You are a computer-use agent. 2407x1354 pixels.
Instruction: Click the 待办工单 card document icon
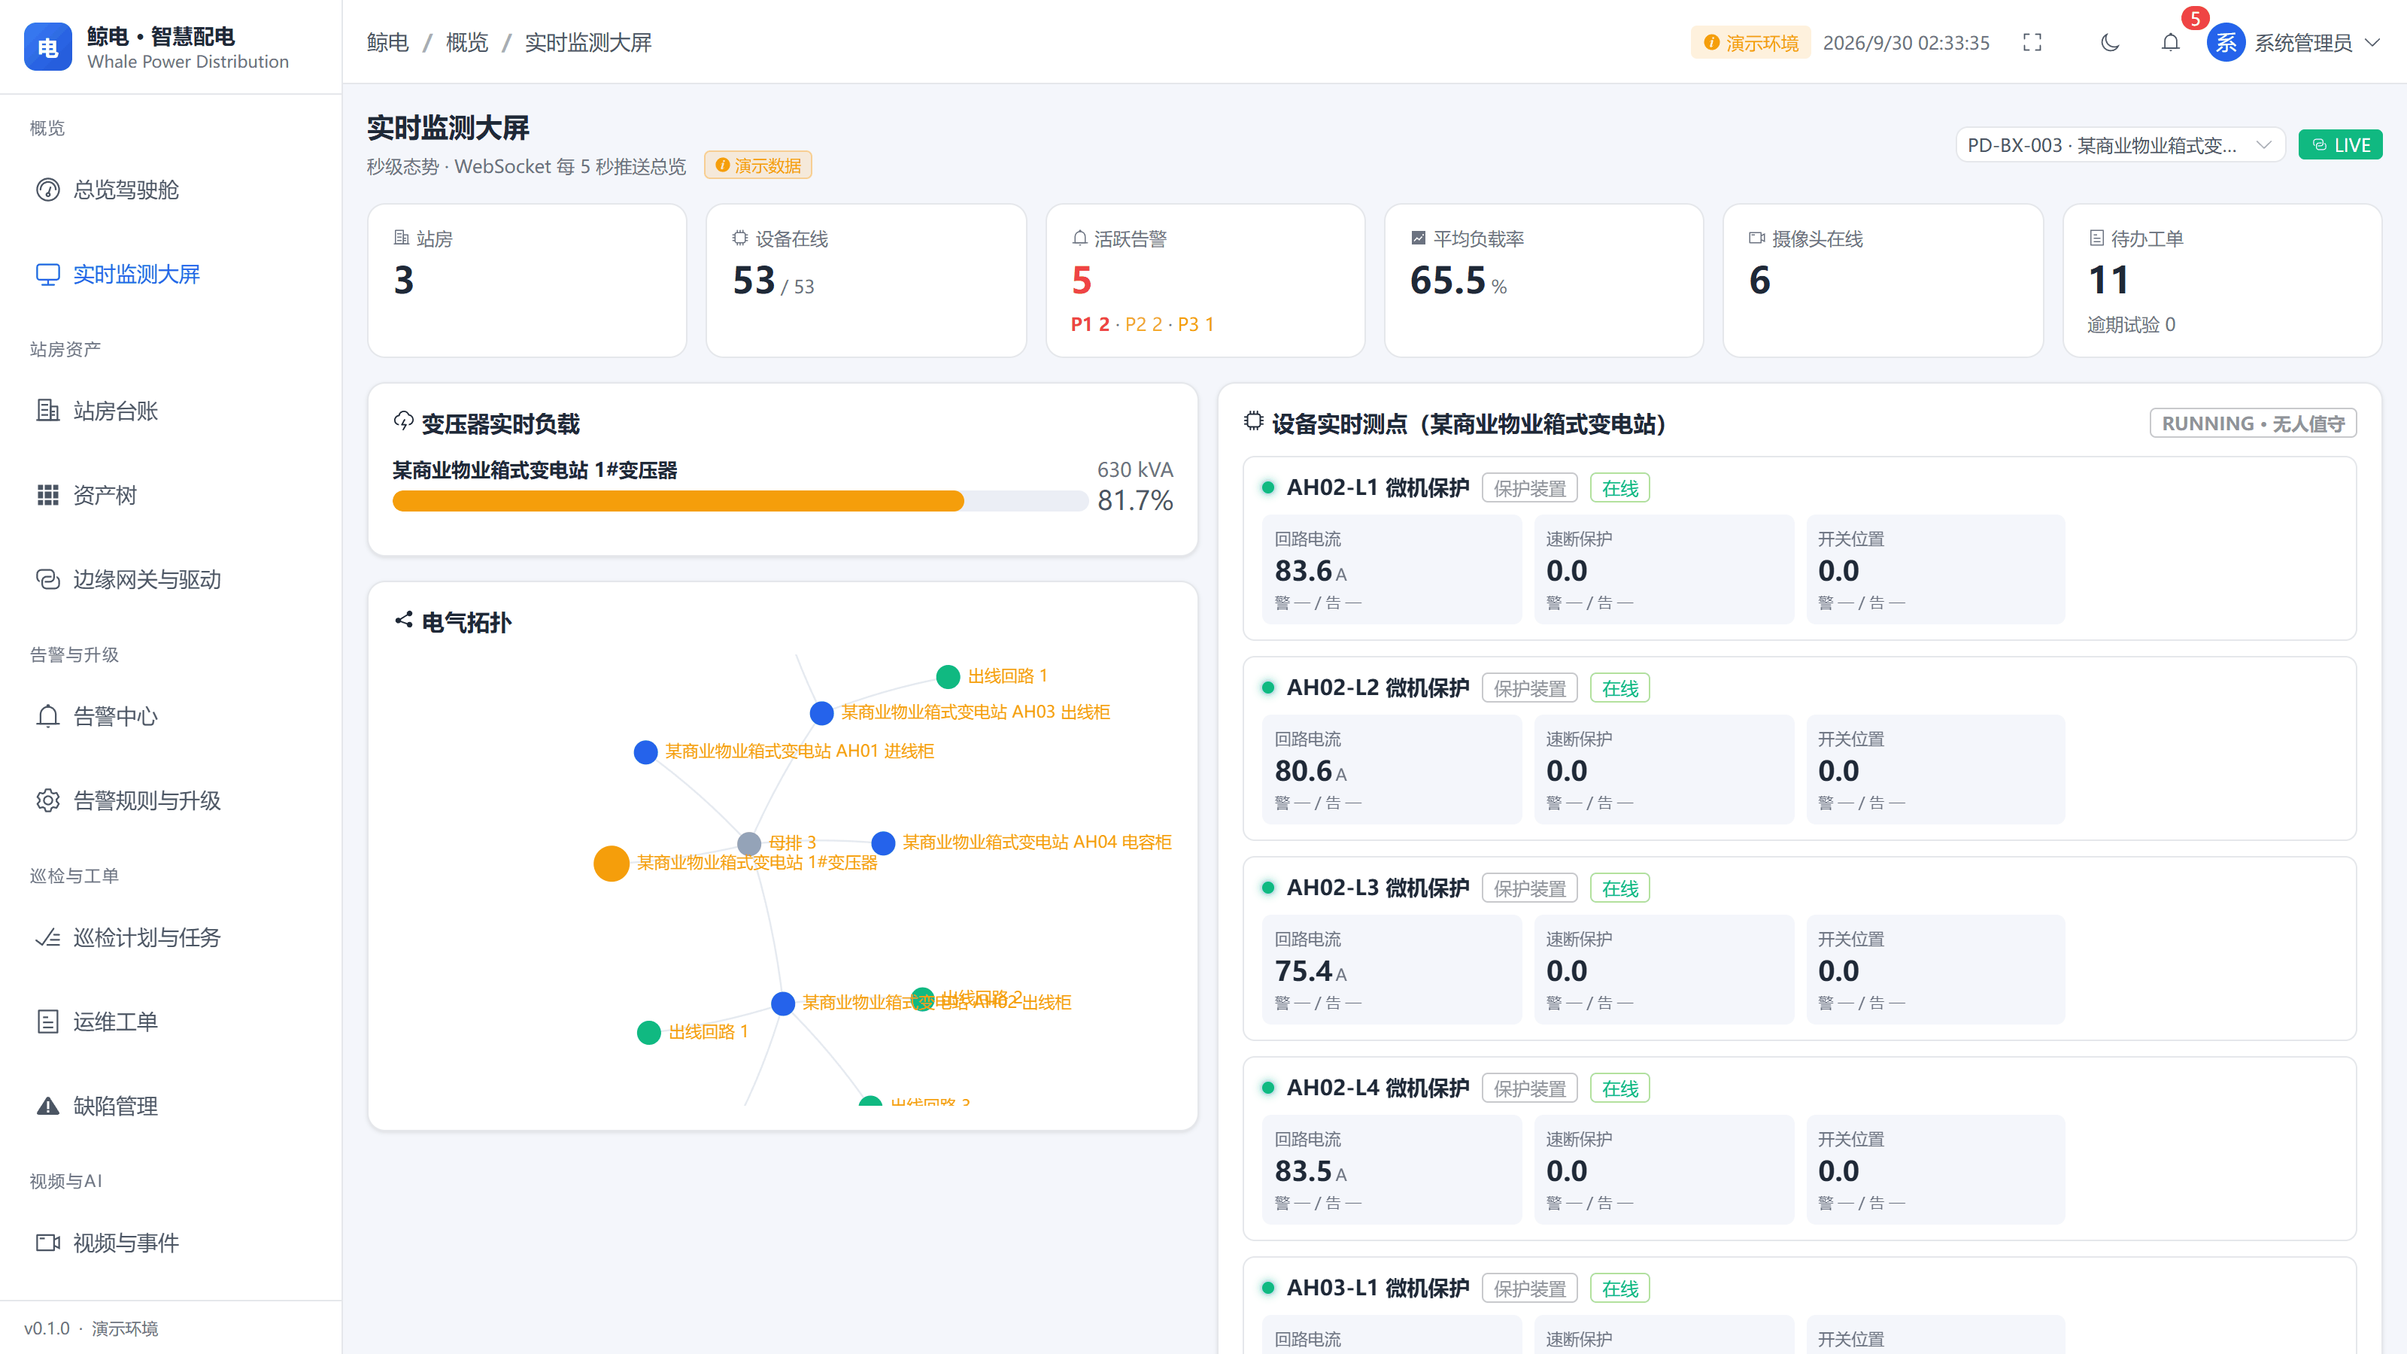(x=2097, y=238)
